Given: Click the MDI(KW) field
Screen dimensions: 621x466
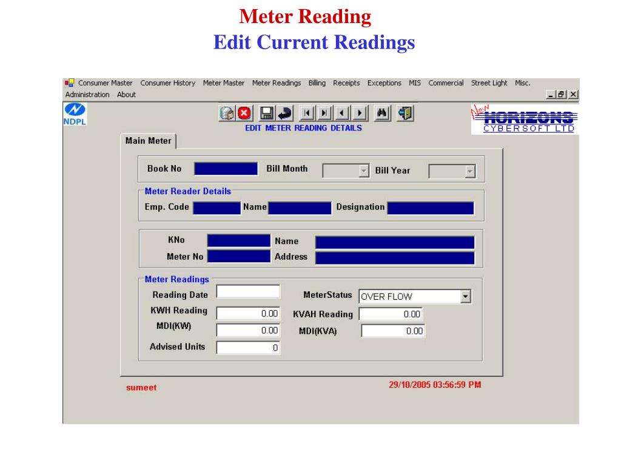Looking at the screenshot, I should pyautogui.click(x=248, y=331).
